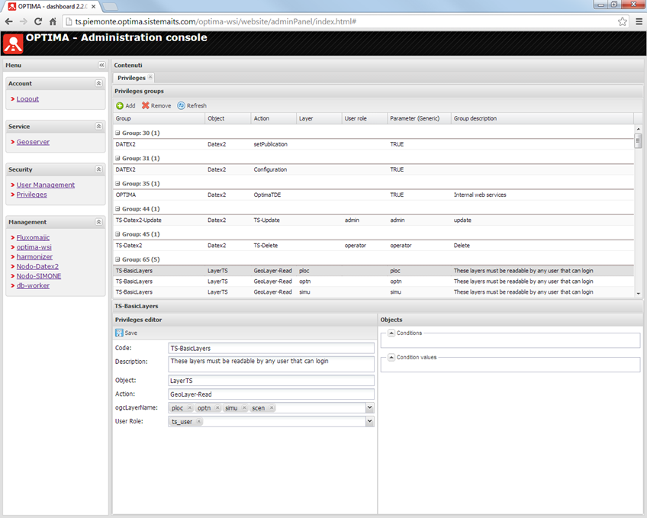The width and height of the screenshot is (647, 518).
Task: Open the ogcLayerName dropdown
Action: tap(370, 408)
